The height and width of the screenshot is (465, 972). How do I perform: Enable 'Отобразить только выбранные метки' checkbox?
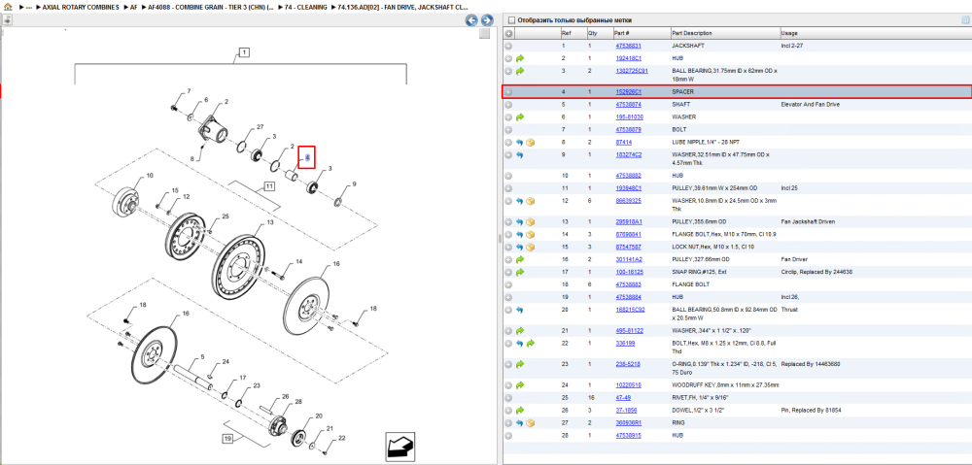[511, 20]
